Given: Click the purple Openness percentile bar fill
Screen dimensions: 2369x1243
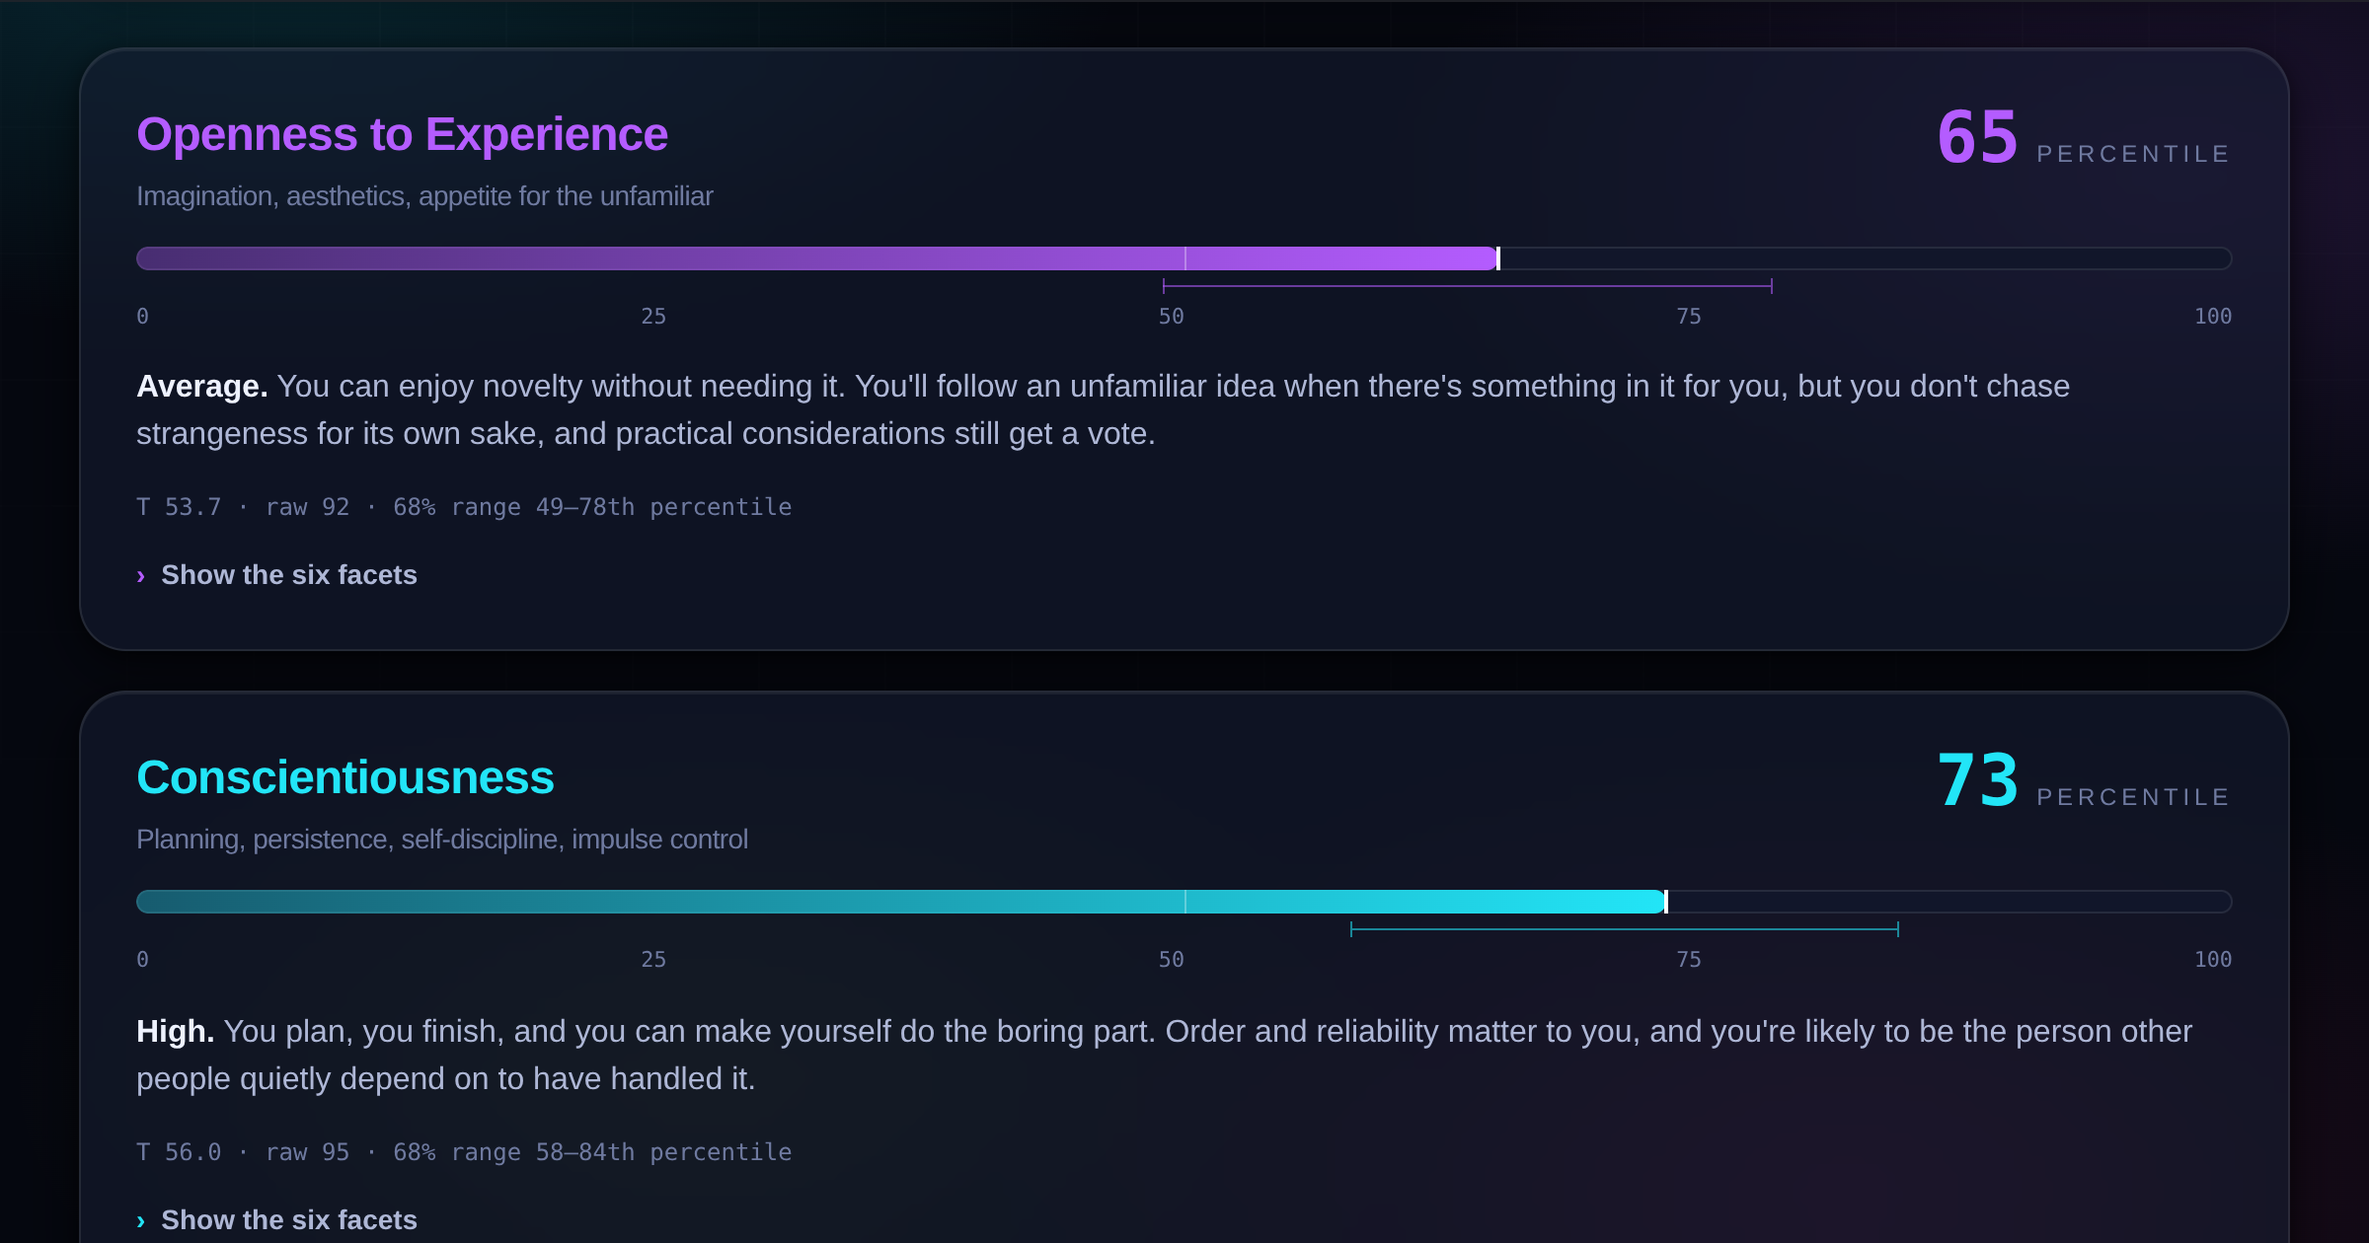Looking at the screenshot, I should pyautogui.click(x=816, y=258).
